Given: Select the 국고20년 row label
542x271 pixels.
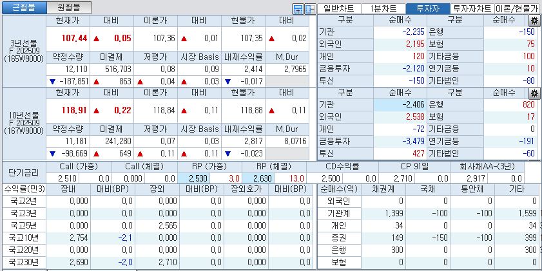Looking at the screenshot, I should coord(24,250).
